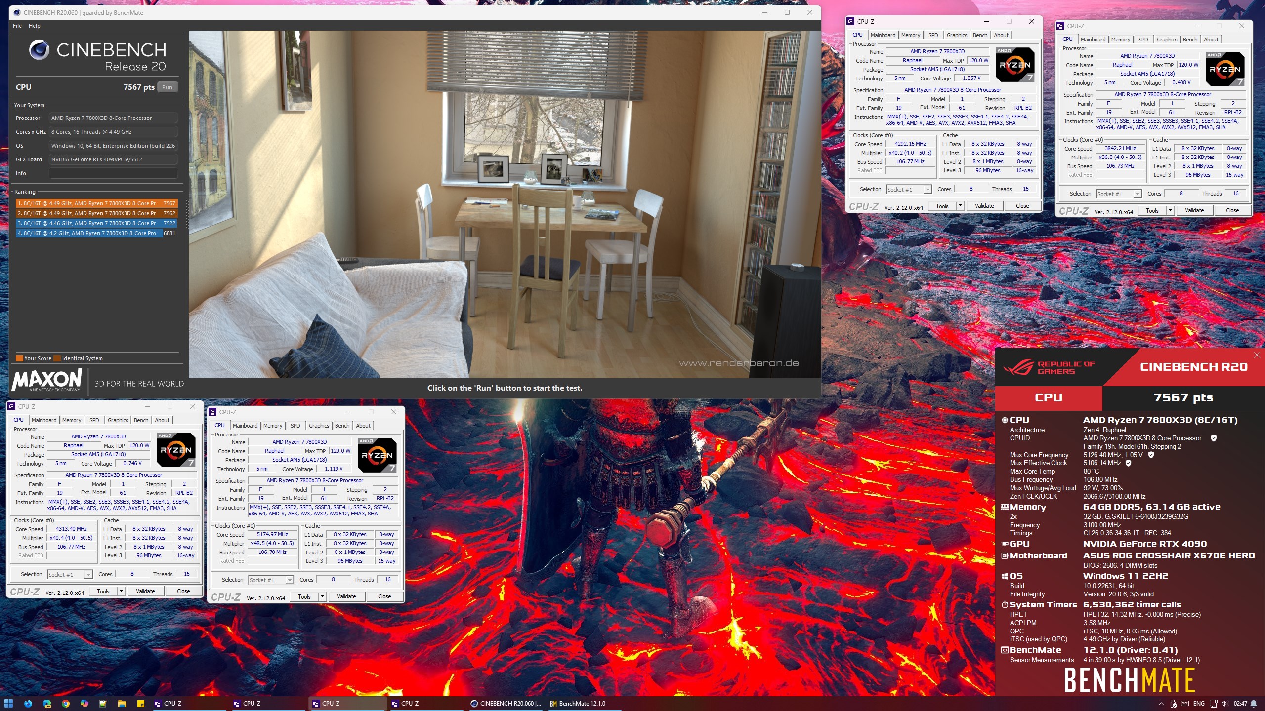The height and width of the screenshot is (711, 1265).
Task: Open the Copilot taskbar icon
Action: click(x=84, y=703)
